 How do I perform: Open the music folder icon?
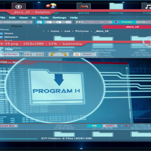pos(146,6)
